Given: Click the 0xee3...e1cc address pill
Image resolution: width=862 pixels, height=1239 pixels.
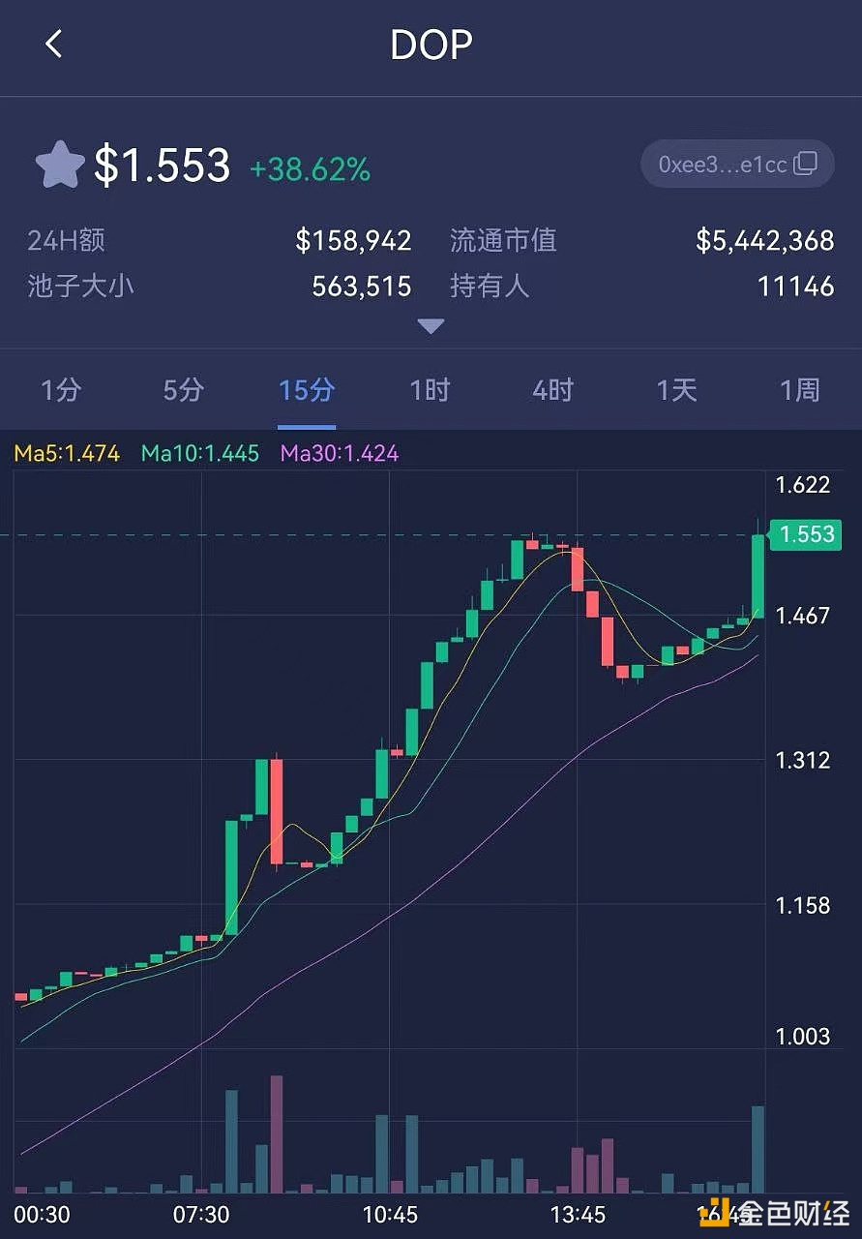Looking at the screenshot, I should (726, 165).
